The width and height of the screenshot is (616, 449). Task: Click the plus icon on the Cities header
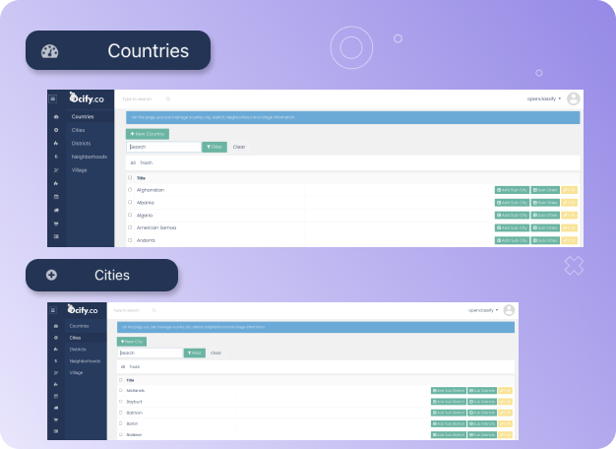pos(51,276)
